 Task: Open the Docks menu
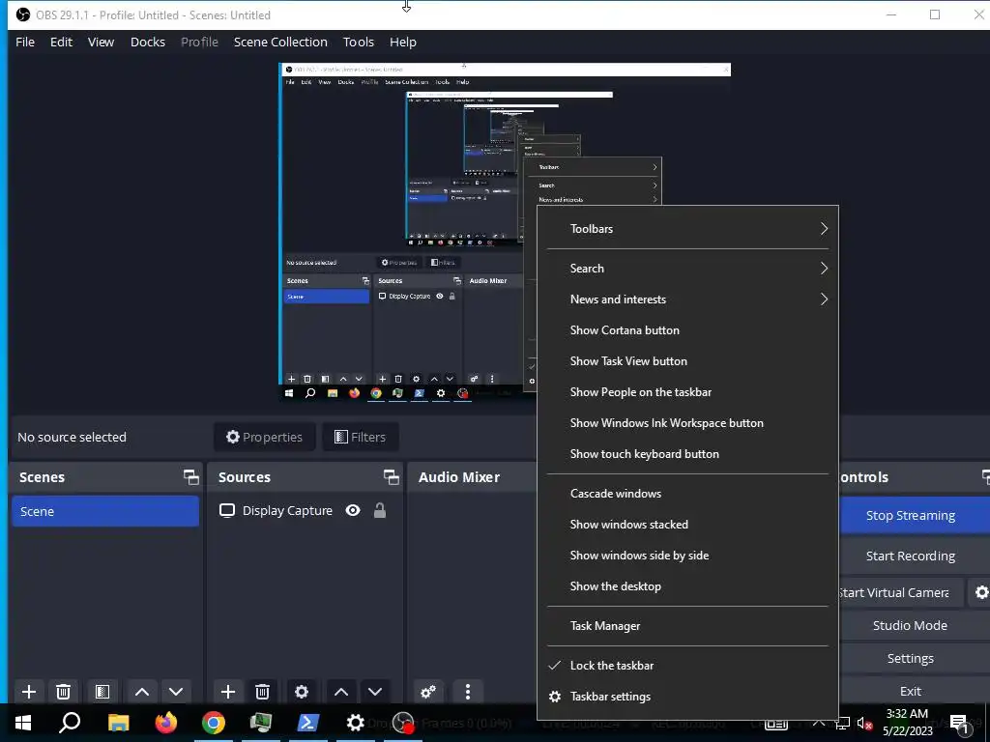click(148, 43)
